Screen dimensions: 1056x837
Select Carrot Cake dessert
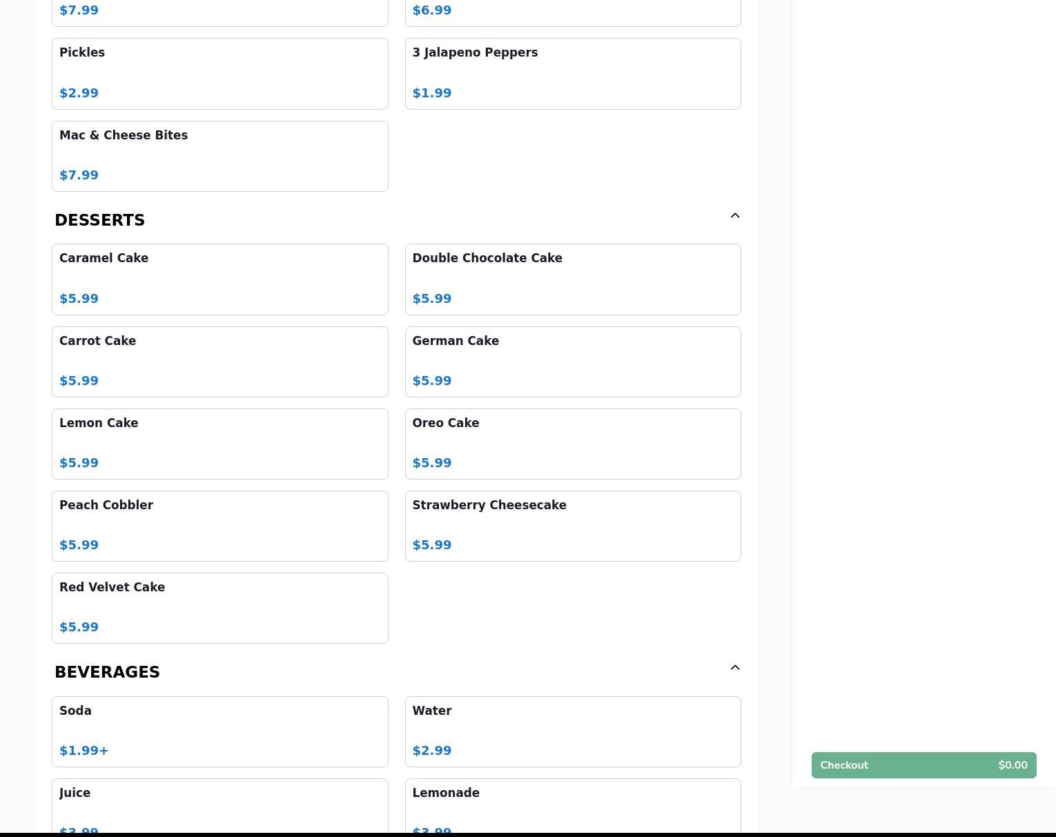pos(220,362)
